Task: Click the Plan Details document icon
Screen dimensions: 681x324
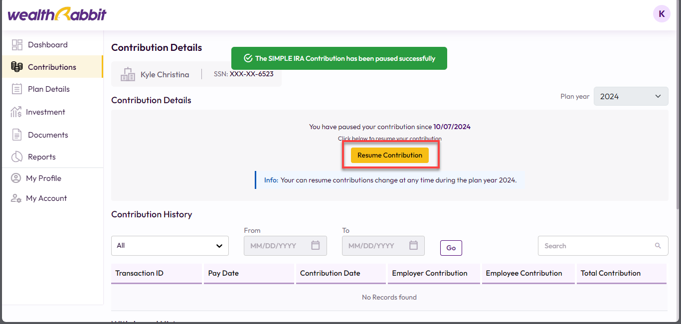Action: point(17,89)
